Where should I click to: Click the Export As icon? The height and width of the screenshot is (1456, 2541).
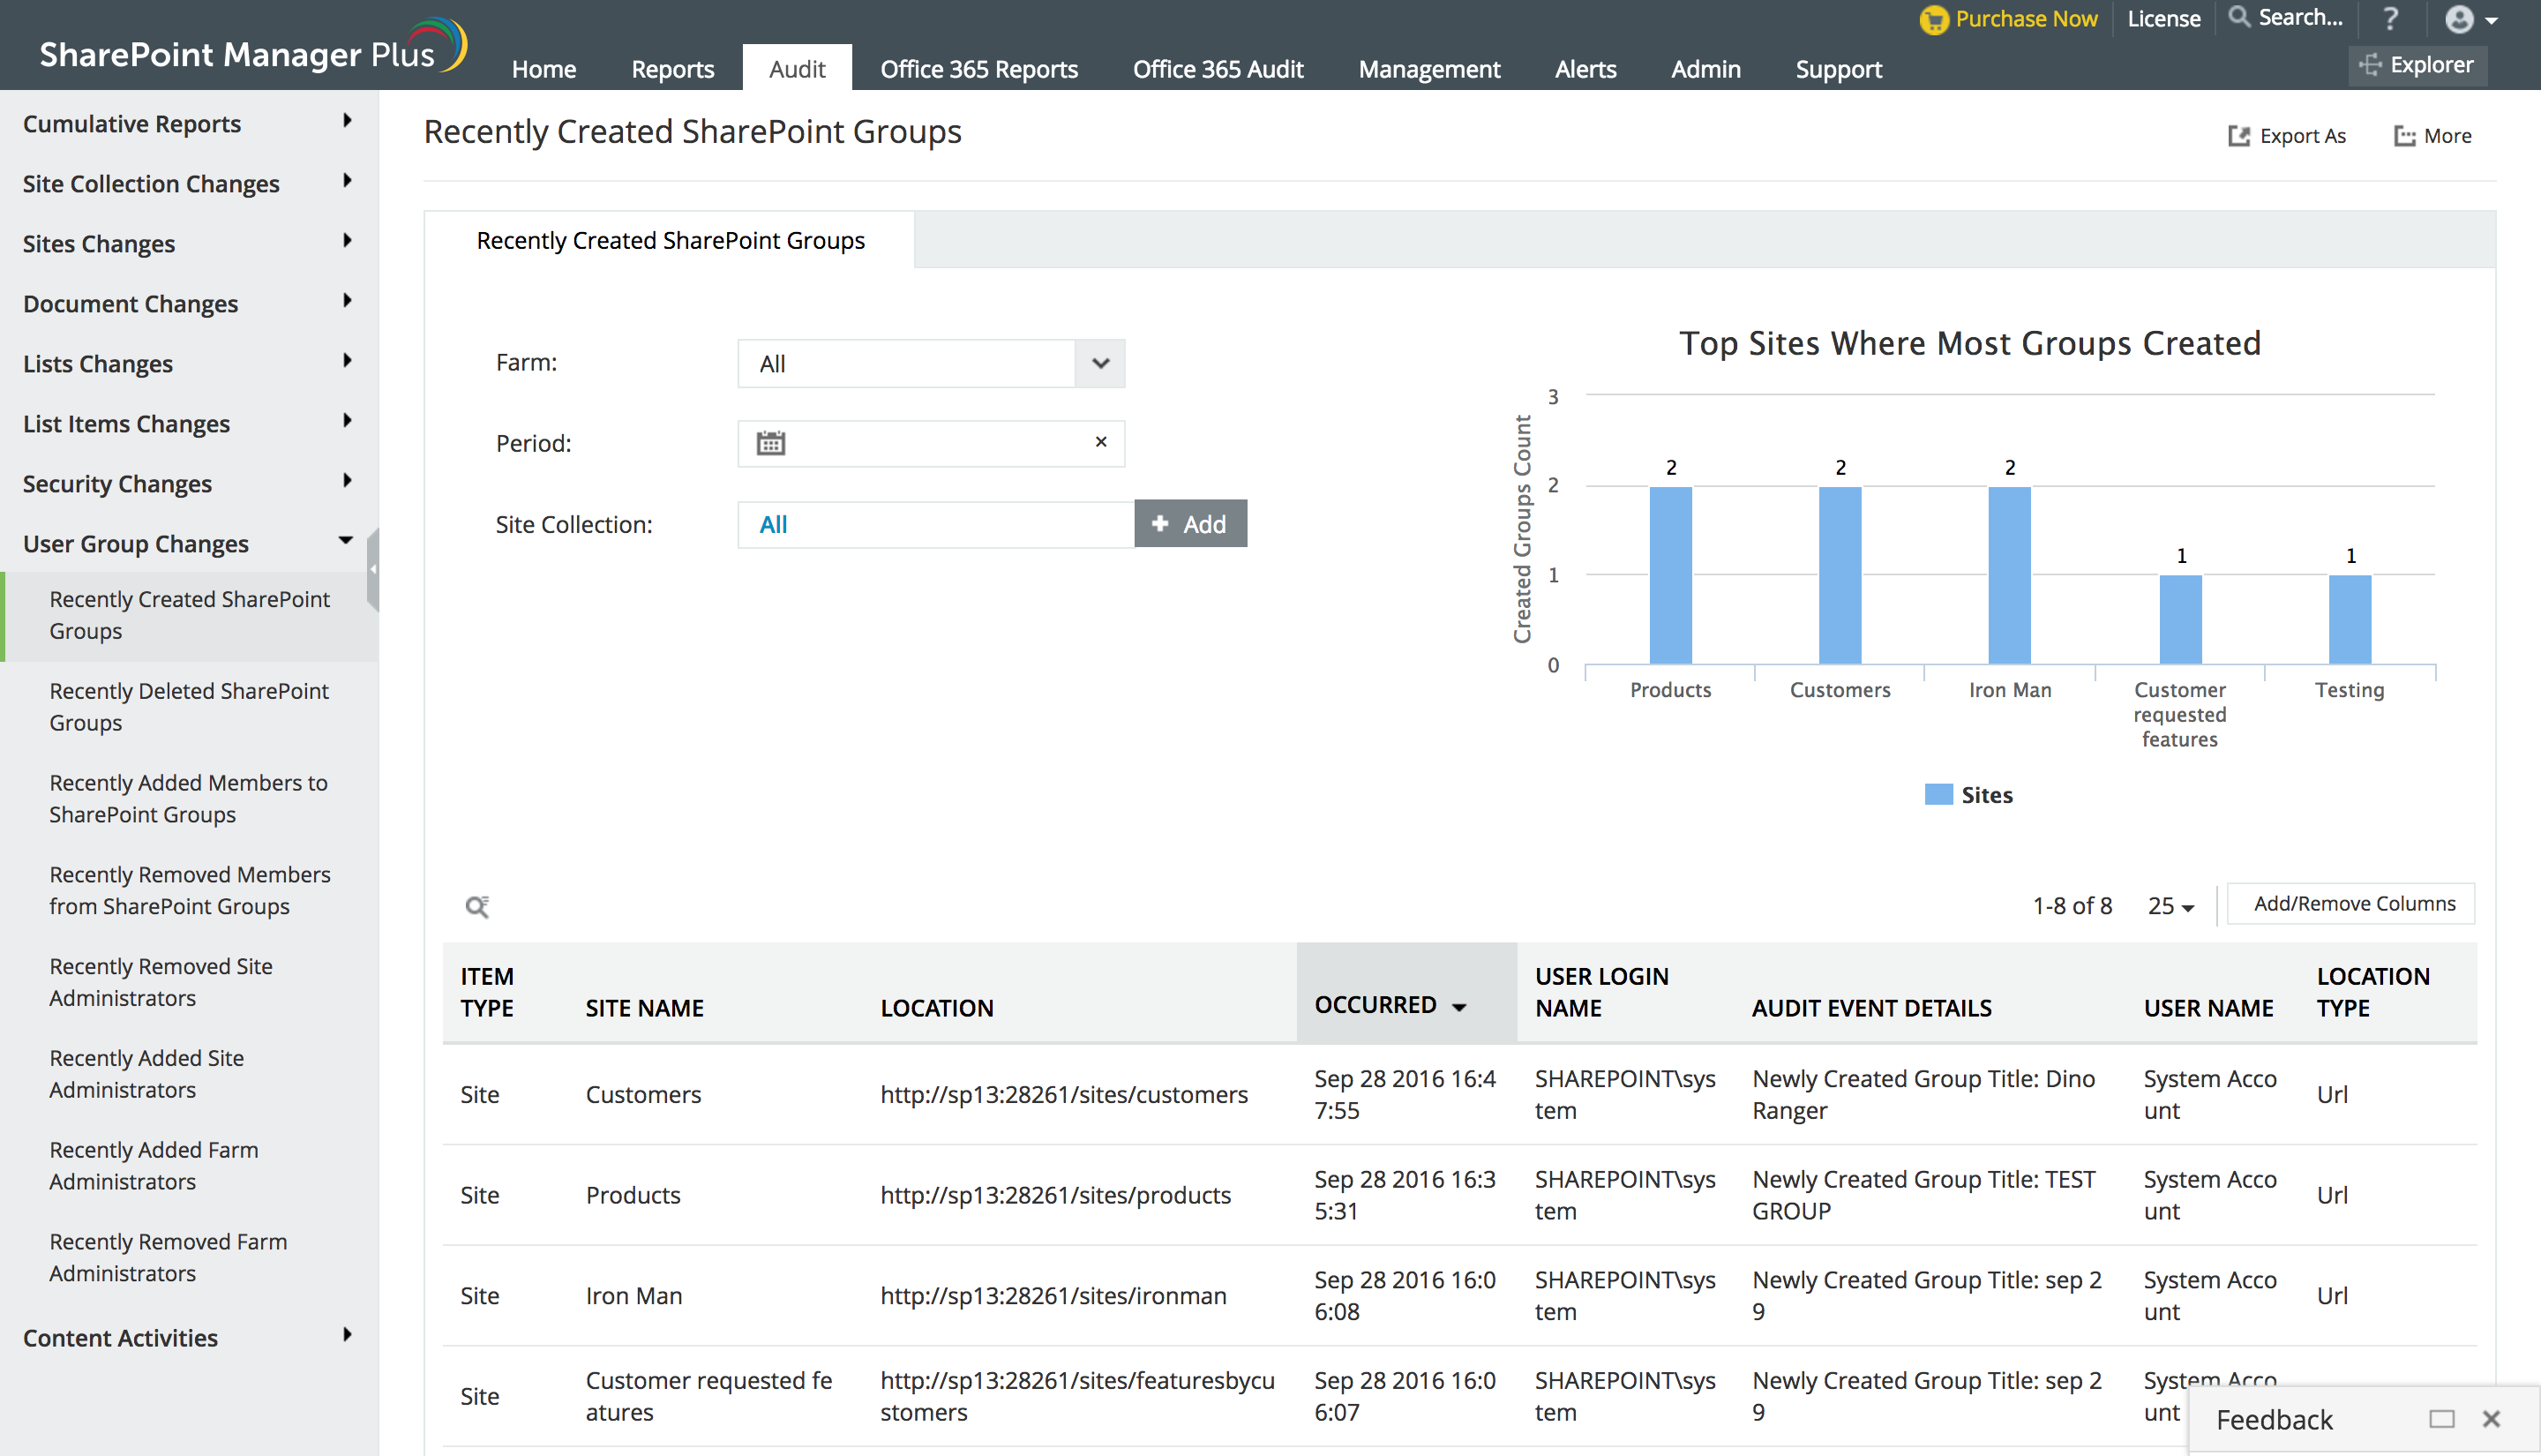[2238, 136]
